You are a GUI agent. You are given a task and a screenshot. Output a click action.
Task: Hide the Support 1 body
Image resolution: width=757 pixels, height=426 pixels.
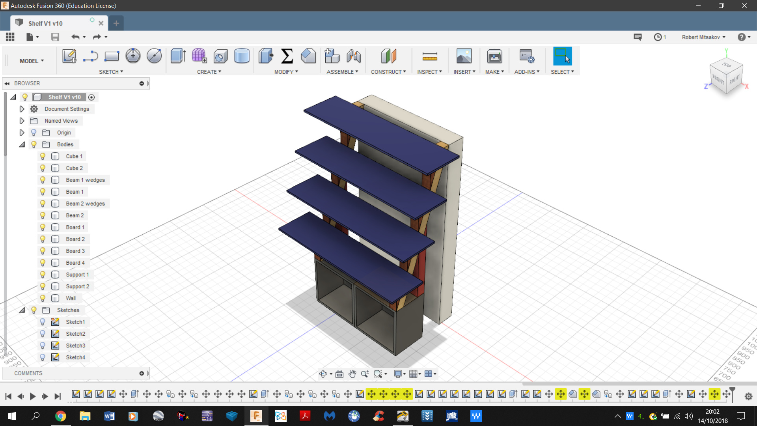coord(43,275)
